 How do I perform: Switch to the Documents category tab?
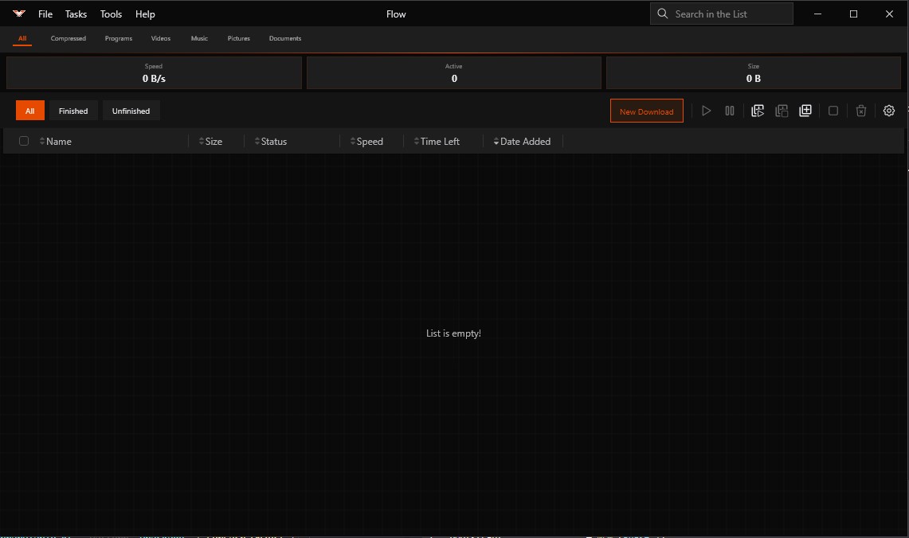tap(285, 38)
